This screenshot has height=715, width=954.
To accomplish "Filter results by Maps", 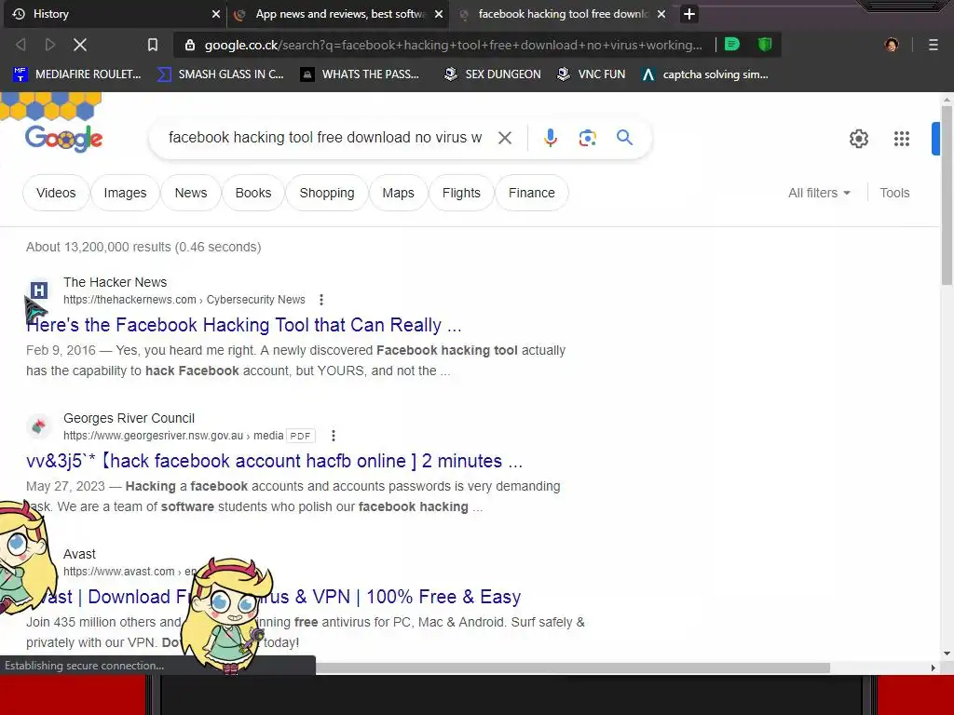I will tap(398, 193).
